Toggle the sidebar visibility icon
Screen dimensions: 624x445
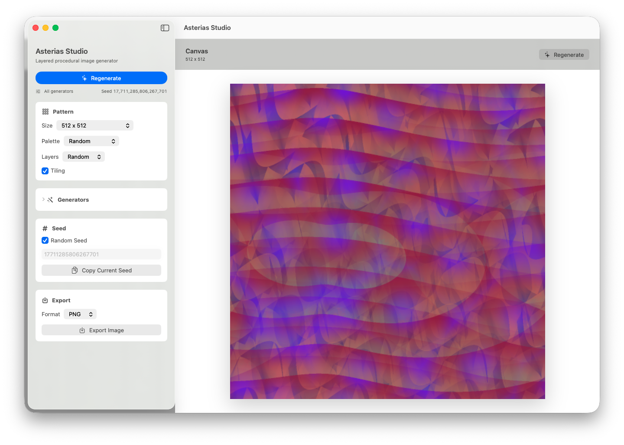[x=165, y=28]
